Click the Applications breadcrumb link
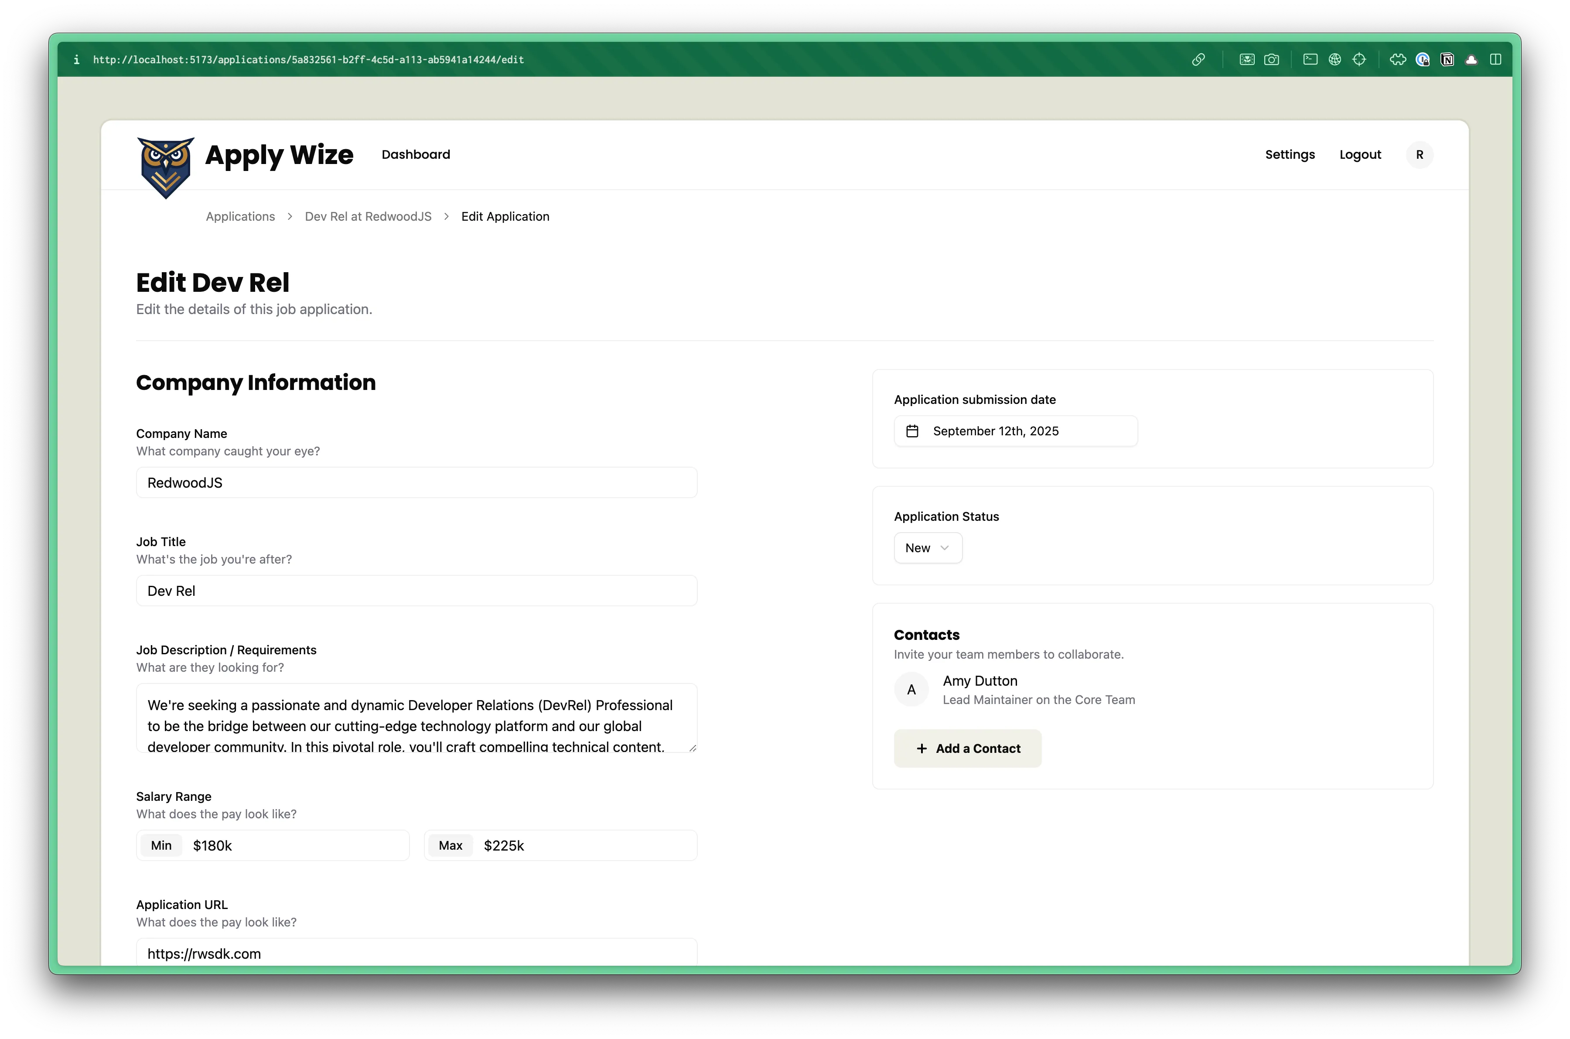 coord(240,217)
